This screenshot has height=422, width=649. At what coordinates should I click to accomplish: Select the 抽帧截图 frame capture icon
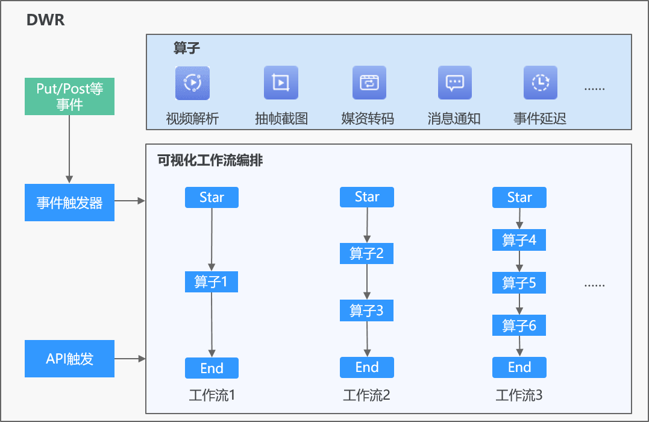pos(281,83)
